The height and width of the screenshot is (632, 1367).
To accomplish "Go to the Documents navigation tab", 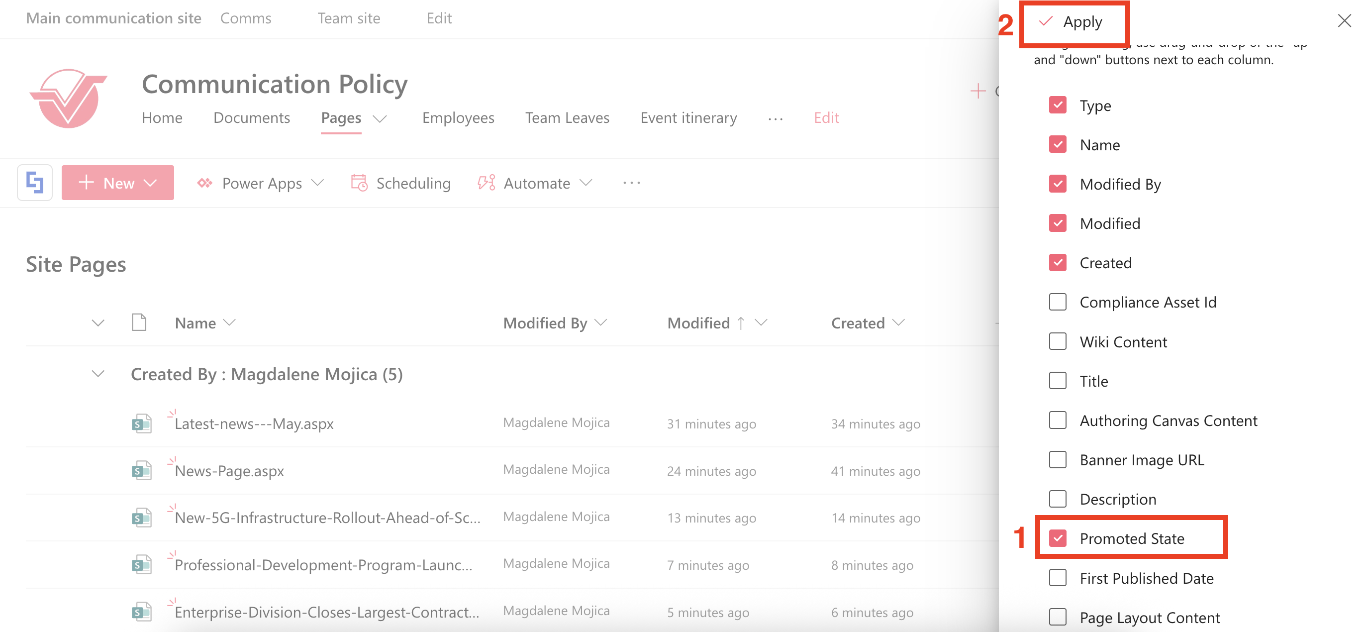I will (x=252, y=118).
